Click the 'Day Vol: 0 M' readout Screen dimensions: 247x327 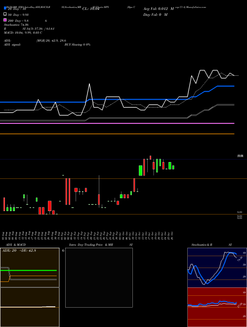click(155, 14)
